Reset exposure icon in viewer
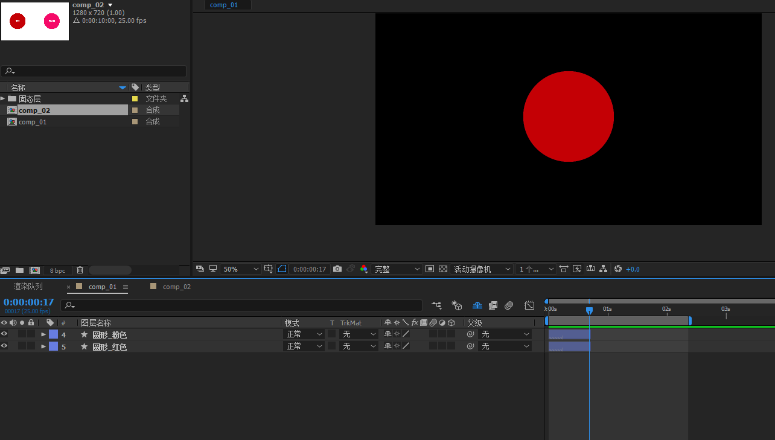Image resolution: width=775 pixels, height=440 pixels. [617, 269]
